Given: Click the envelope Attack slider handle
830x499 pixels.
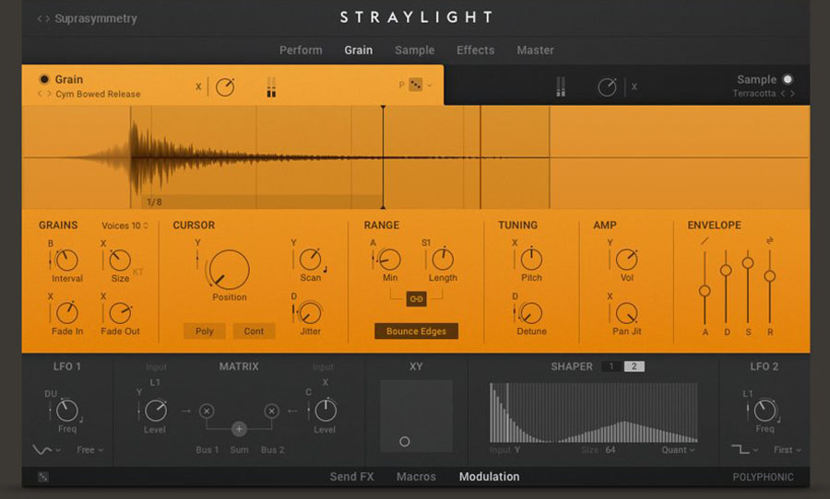Looking at the screenshot, I should click(x=705, y=291).
